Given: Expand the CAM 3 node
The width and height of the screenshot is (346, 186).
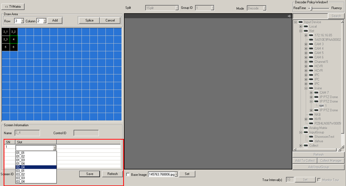Looking at the screenshot, I should point(306,44).
